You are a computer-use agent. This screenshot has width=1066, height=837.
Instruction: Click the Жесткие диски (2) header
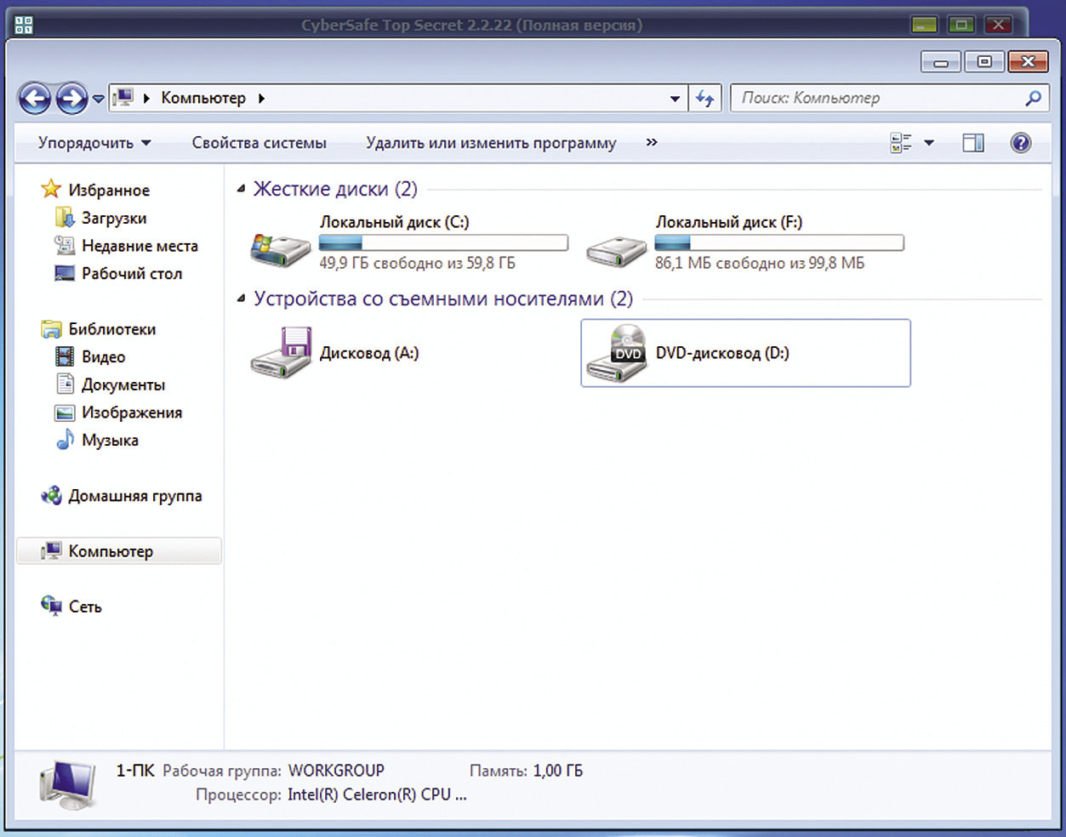(335, 189)
